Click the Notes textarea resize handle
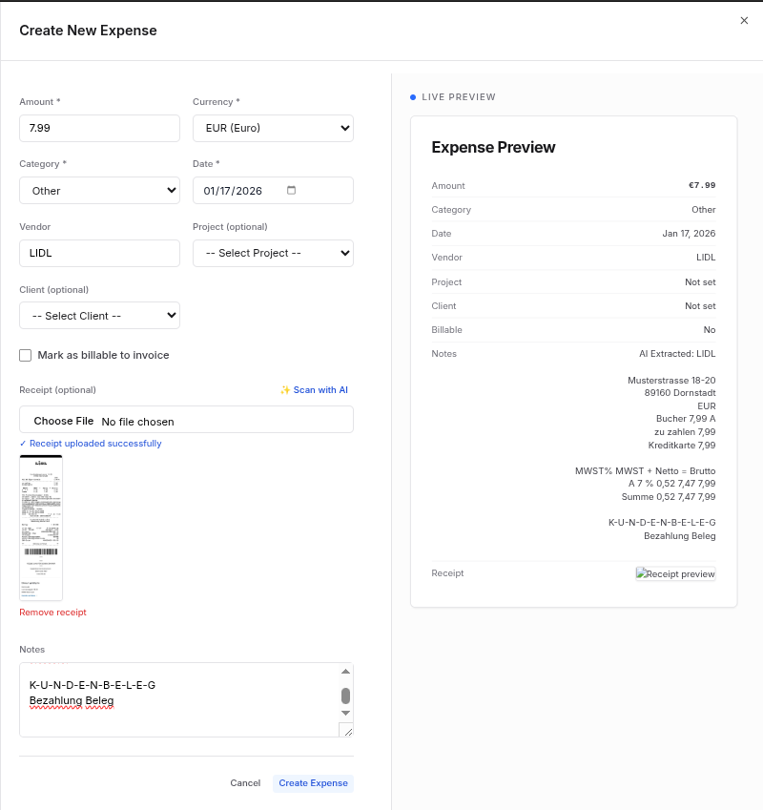Image resolution: width=763 pixels, height=810 pixels. click(x=348, y=732)
